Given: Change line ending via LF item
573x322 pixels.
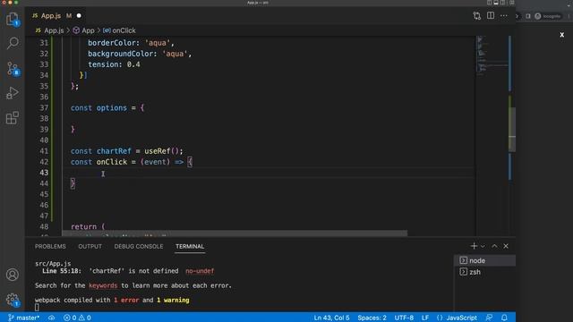Looking at the screenshot, I should pyautogui.click(x=425, y=318).
